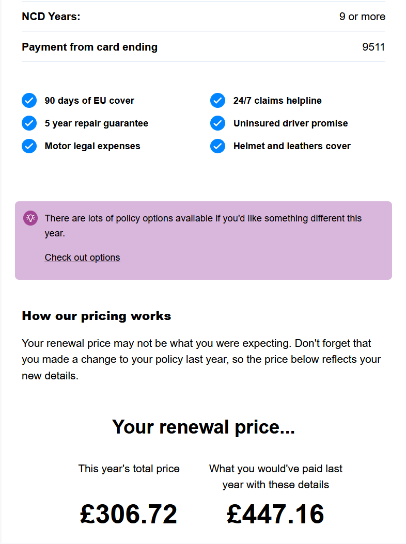
Task: Click the This year's total price label
Action: pyautogui.click(x=129, y=469)
